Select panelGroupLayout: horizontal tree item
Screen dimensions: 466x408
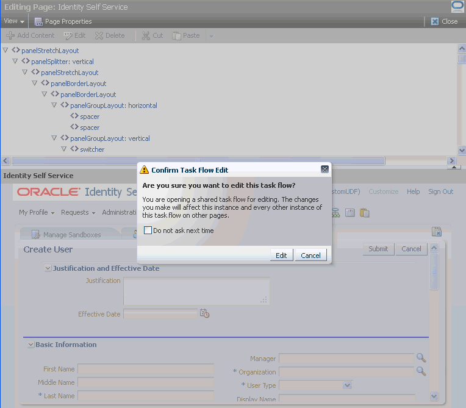pos(113,106)
